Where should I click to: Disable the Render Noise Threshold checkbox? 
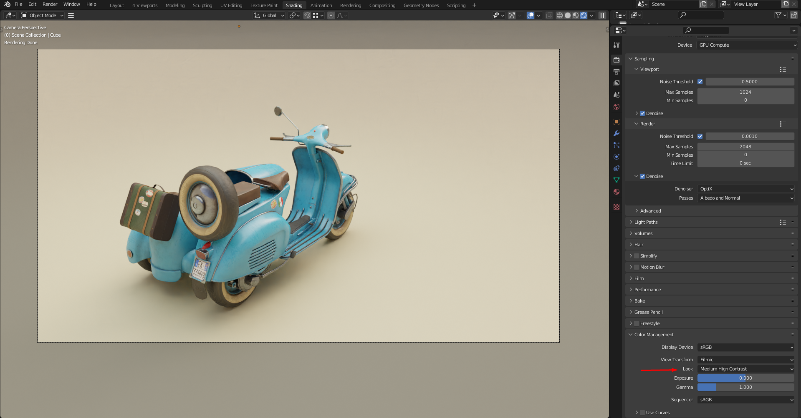tap(700, 136)
